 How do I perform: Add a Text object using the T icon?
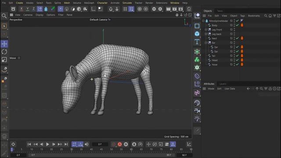pos(197,42)
